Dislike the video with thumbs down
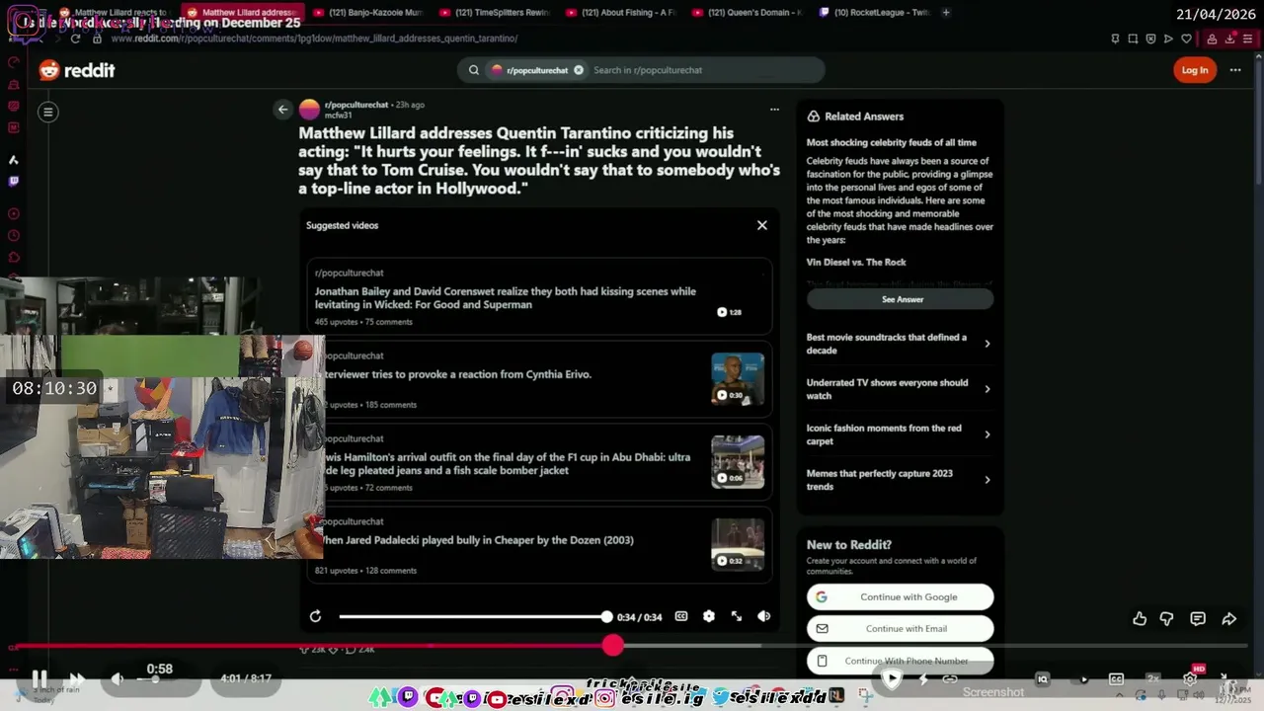The height and width of the screenshot is (711, 1264). click(x=1166, y=619)
